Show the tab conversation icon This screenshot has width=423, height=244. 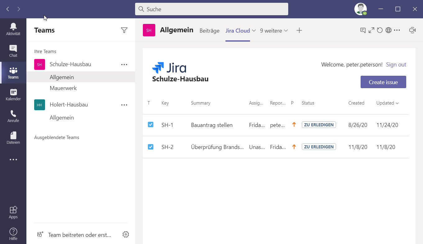pyautogui.click(x=363, y=30)
